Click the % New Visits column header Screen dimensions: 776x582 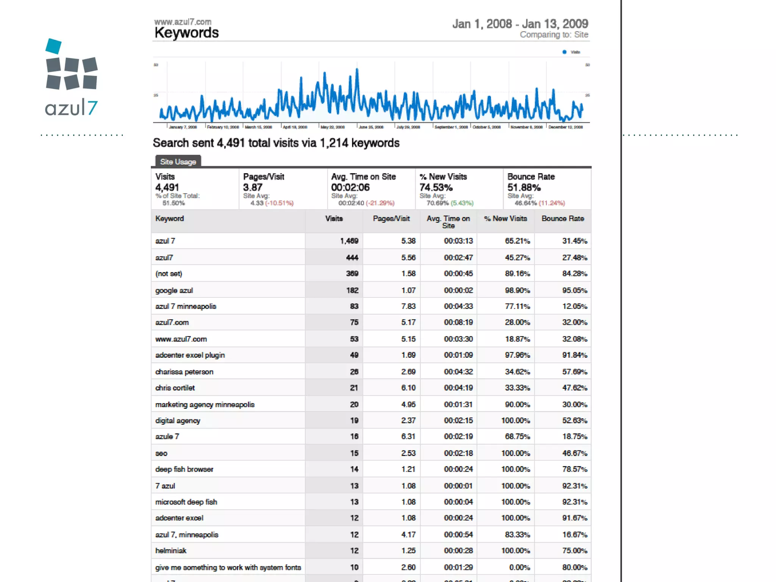pyautogui.click(x=505, y=219)
